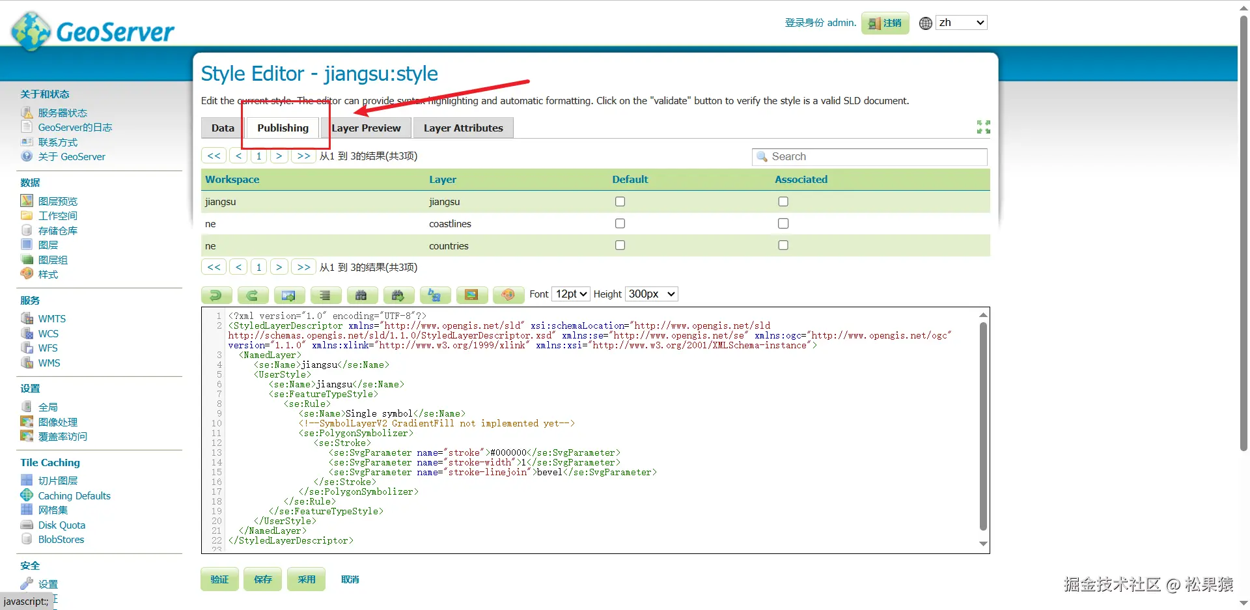Image resolution: width=1250 pixels, height=610 pixels.
Task: Click the 采用 apply button
Action: [307, 579]
